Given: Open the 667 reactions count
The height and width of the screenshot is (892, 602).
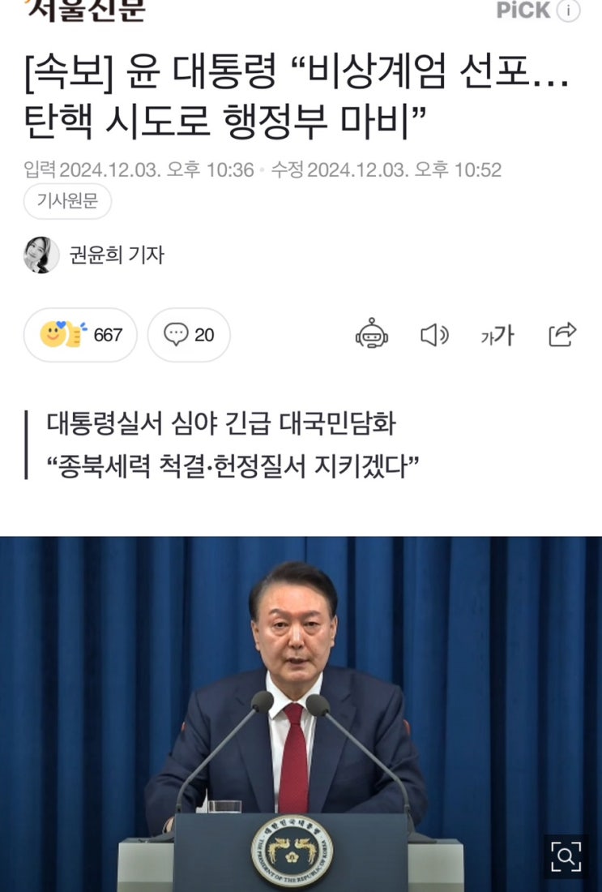Looking at the screenshot, I should point(108,335).
